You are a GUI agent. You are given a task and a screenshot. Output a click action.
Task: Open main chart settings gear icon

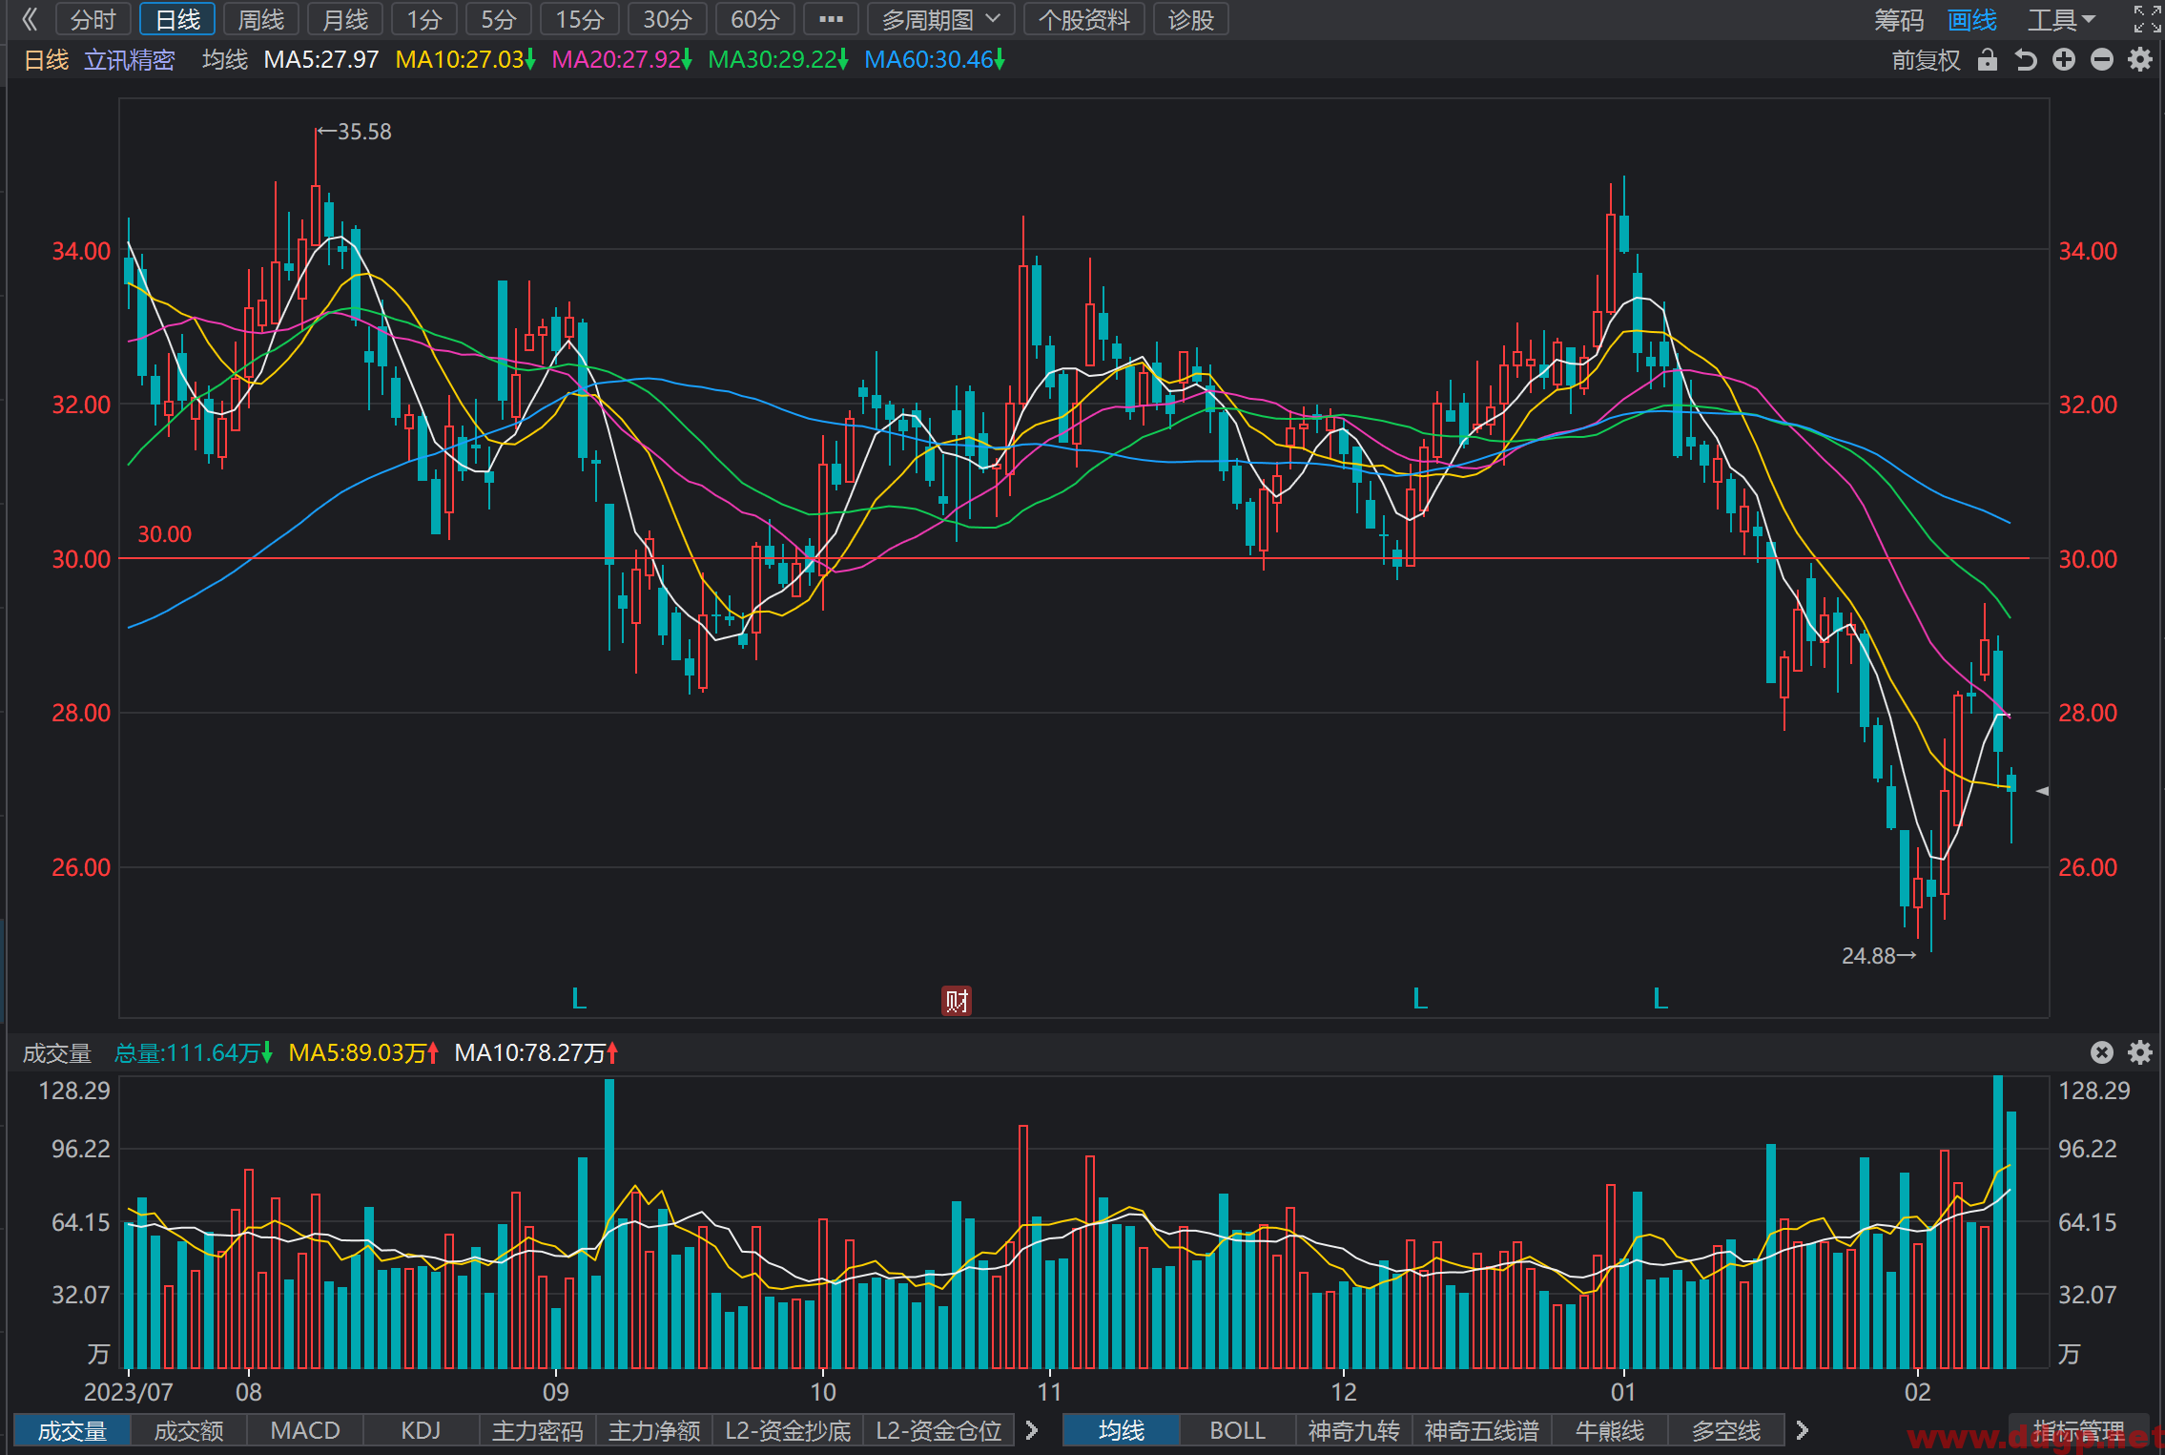point(2140,60)
